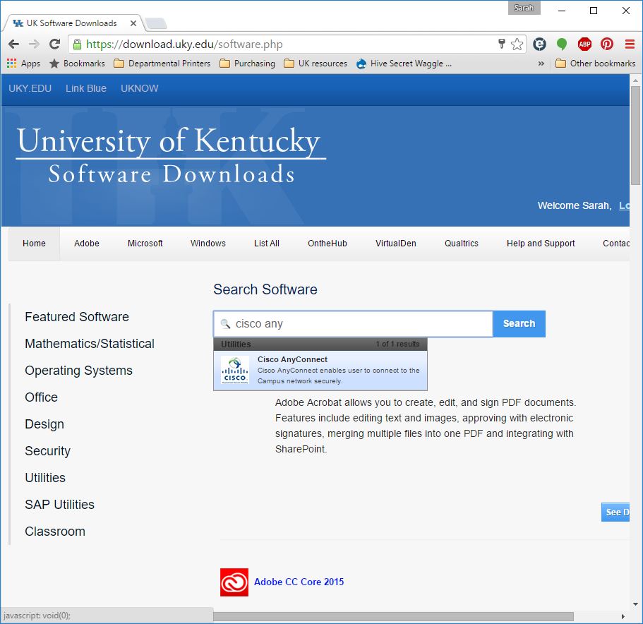This screenshot has height=624, width=643.
Task: Select Utilities category in sidebar
Action: pos(45,478)
